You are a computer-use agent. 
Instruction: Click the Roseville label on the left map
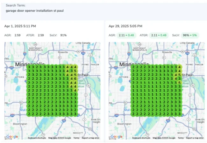(x=62, y=52)
